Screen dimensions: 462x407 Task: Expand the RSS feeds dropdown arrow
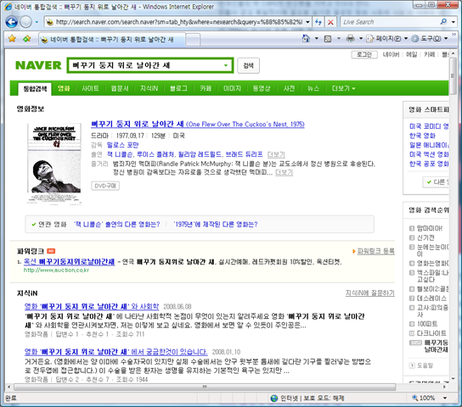coord(339,38)
